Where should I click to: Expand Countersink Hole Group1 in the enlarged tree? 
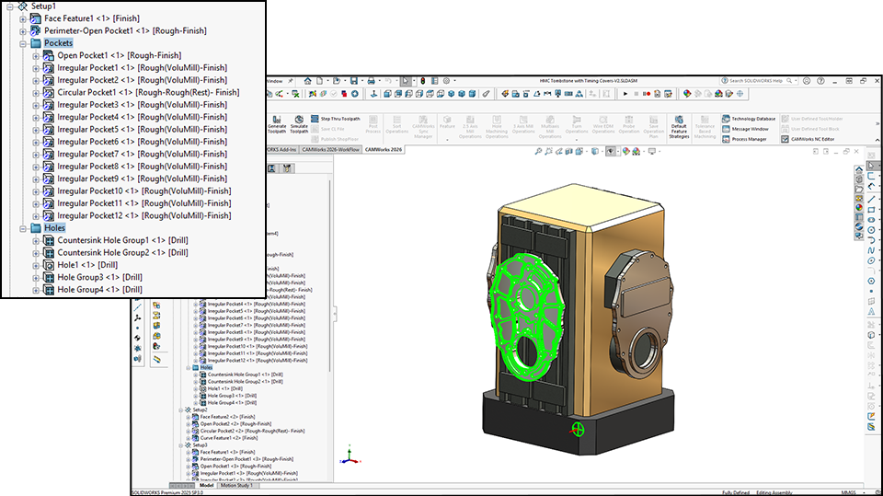click(37, 240)
